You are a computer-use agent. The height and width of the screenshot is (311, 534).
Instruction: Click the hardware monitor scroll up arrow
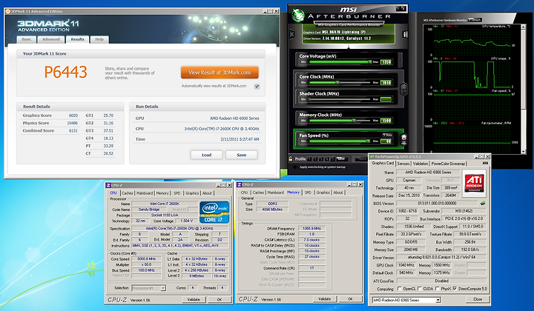coord(524,28)
